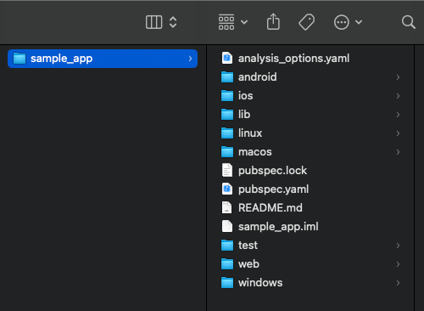Select the linux folder

click(310, 133)
